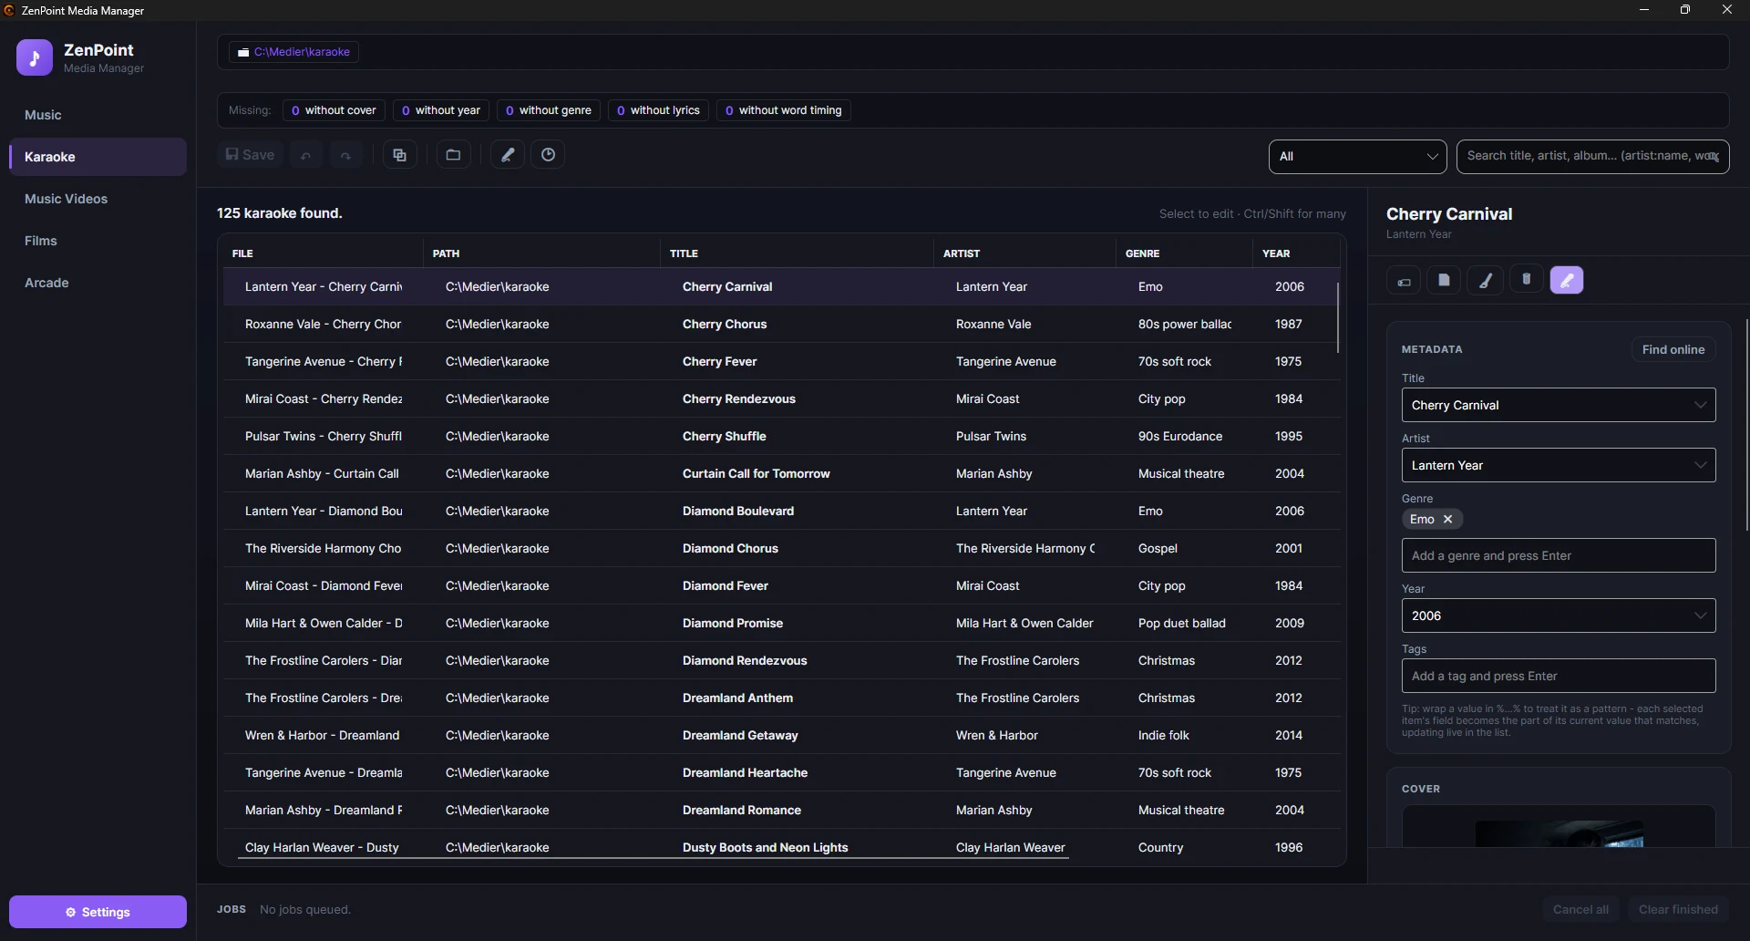Open Settings
The image size is (1750, 941).
98,912
